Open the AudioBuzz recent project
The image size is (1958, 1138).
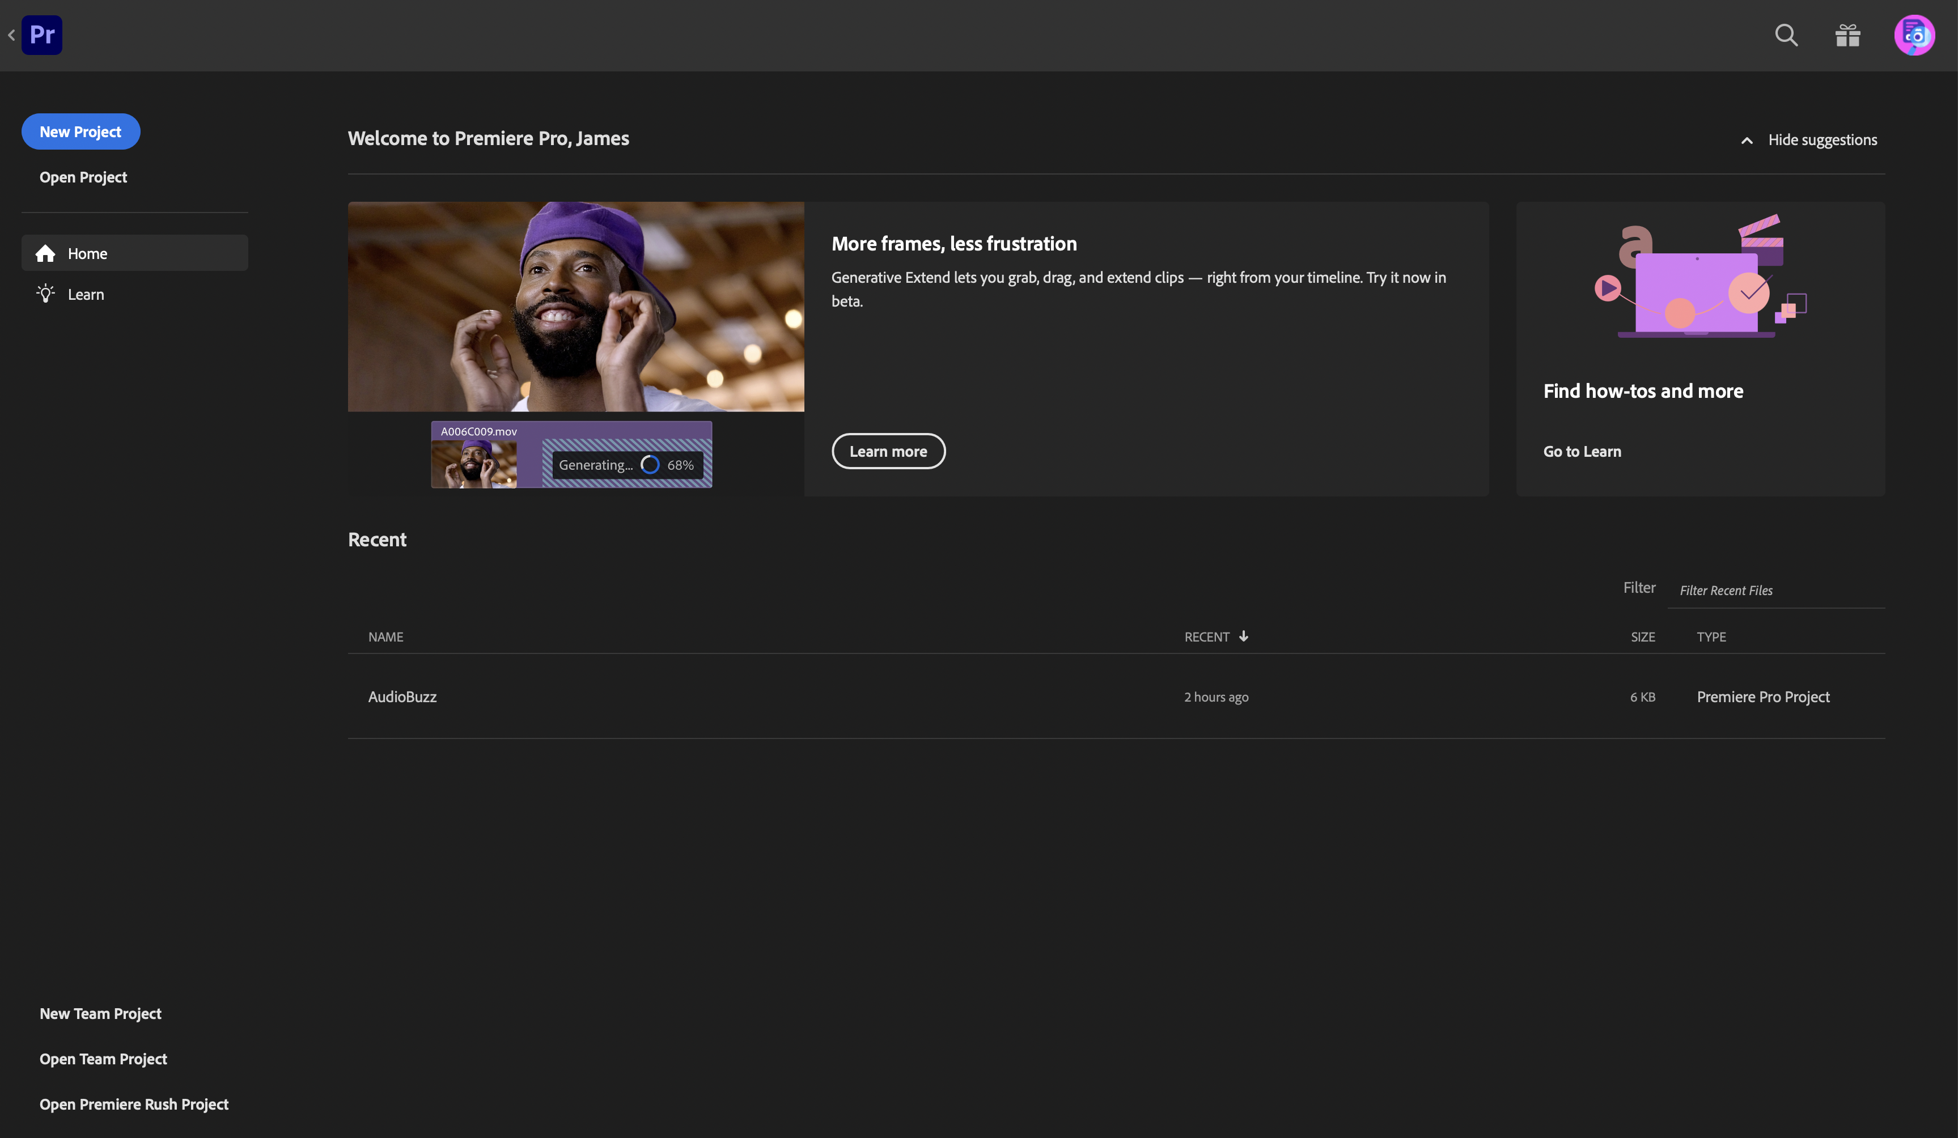[401, 695]
